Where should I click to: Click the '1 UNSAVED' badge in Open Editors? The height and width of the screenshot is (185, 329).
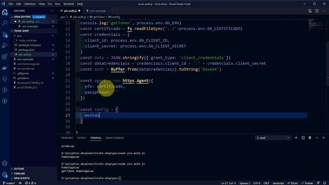point(39,17)
